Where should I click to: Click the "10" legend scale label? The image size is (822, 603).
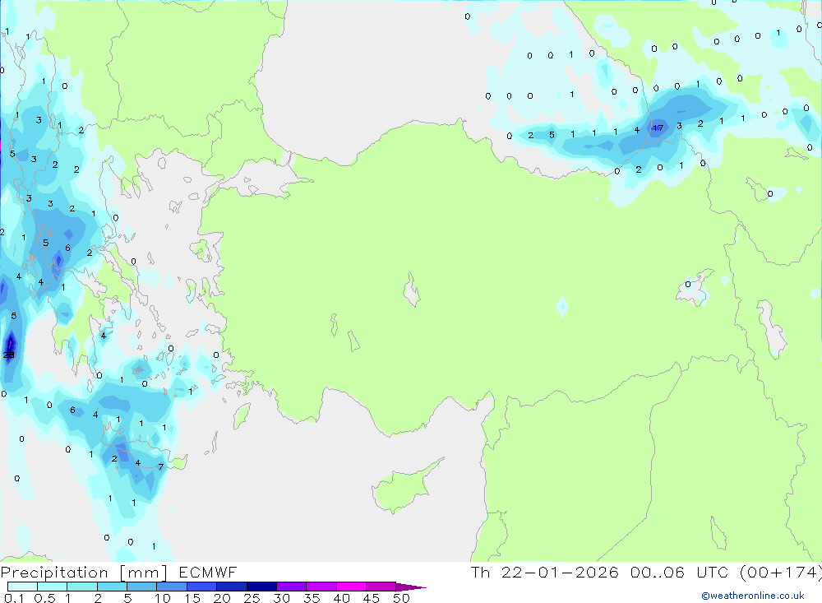(x=162, y=598)
